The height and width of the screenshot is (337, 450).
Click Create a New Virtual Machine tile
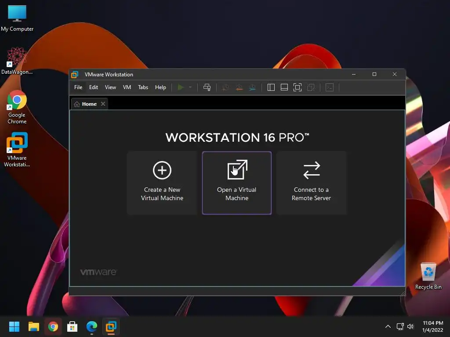tap(162, 183)
